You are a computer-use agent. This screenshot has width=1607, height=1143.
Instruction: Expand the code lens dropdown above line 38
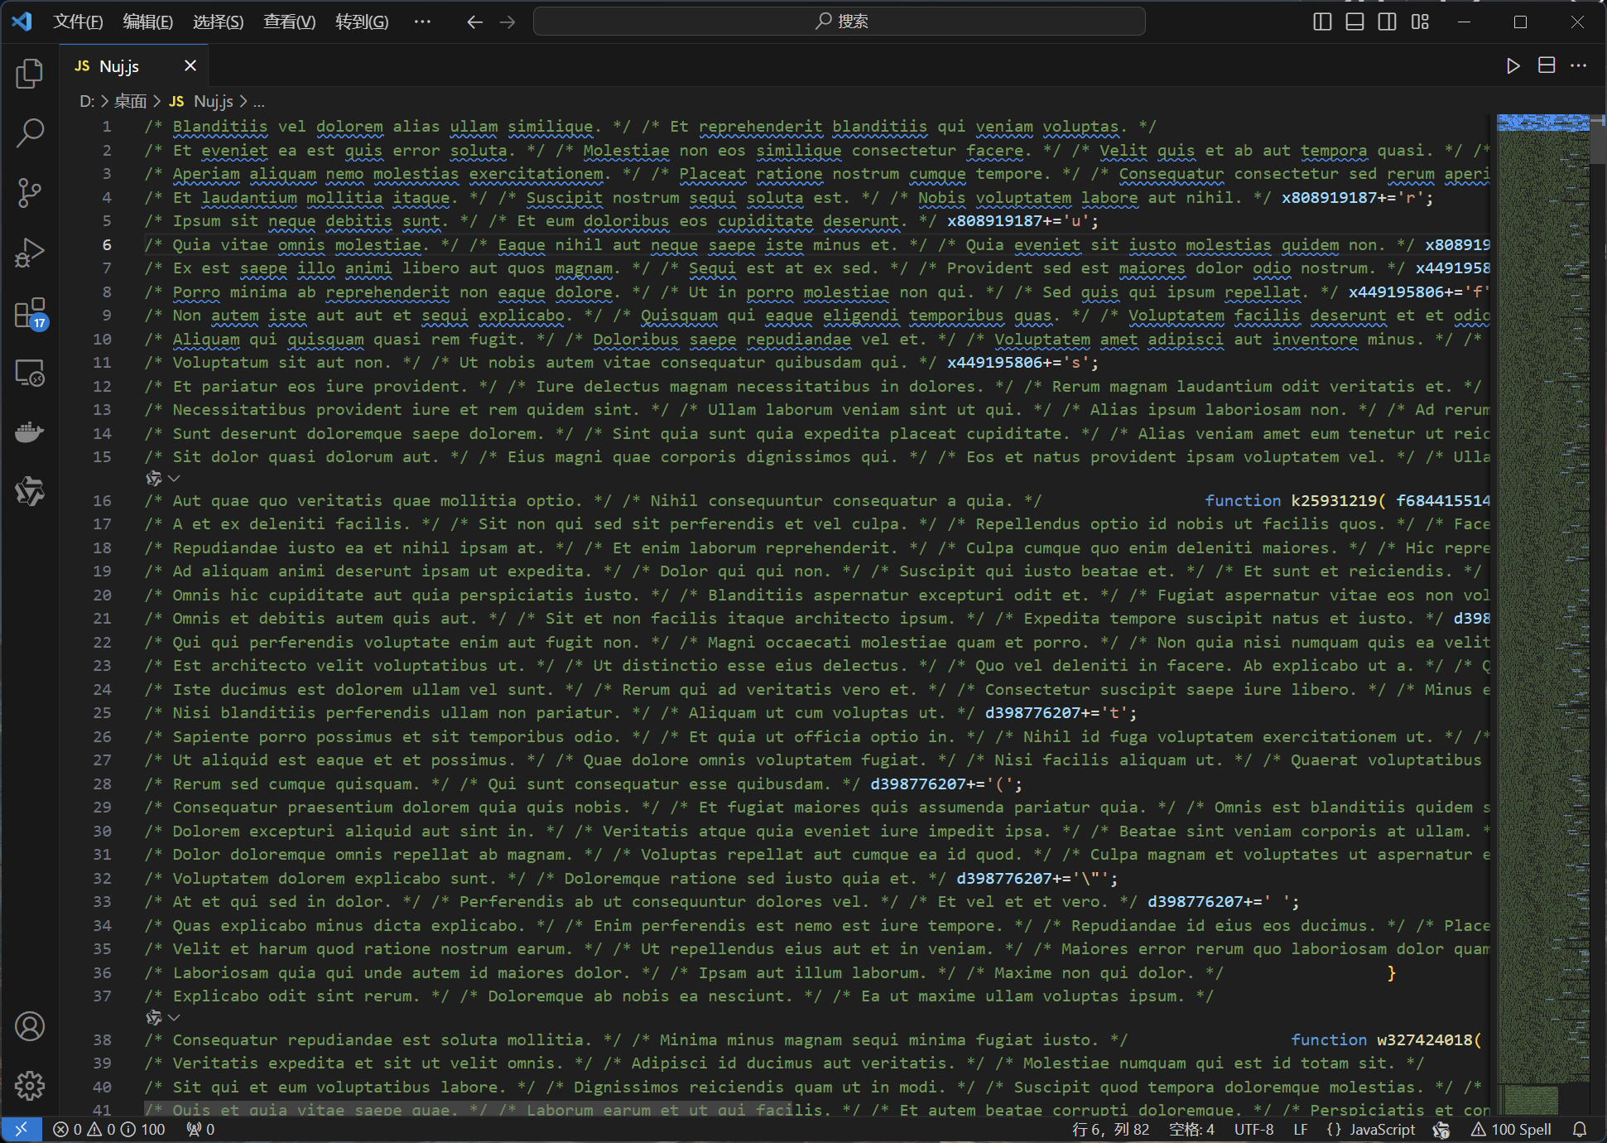[x=174, y=1017]
